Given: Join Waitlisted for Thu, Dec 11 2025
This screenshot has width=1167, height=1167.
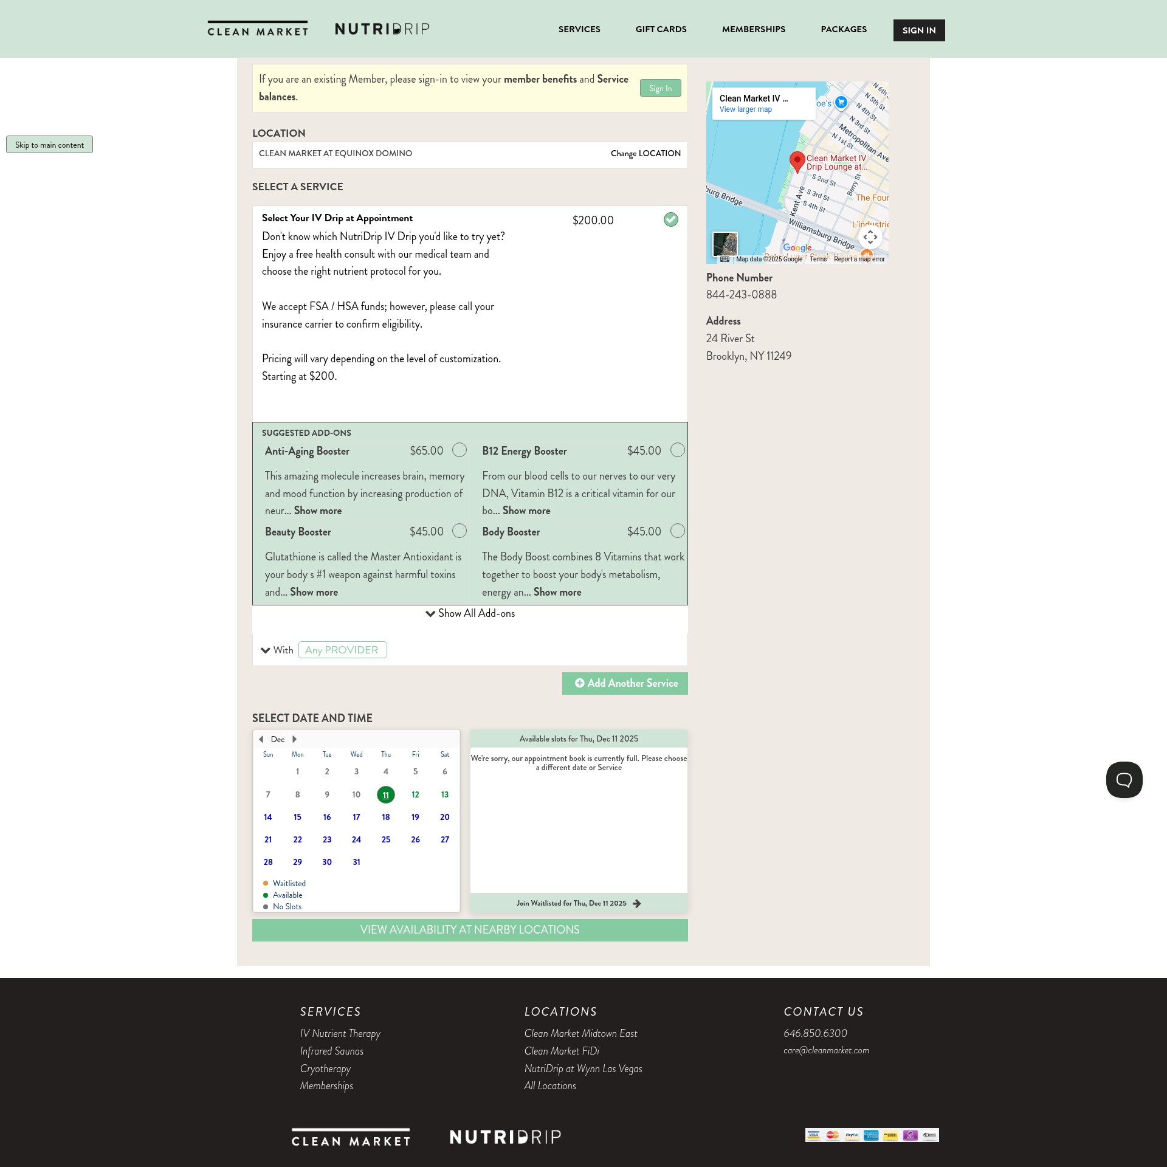Looking at the screenshot, I should coord(578,903).
